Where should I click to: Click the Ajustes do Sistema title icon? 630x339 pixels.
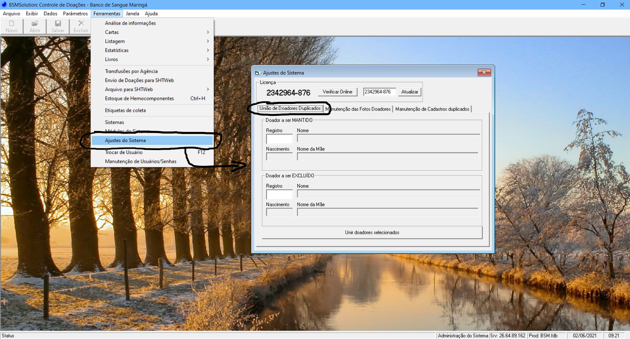coord(257,73)
